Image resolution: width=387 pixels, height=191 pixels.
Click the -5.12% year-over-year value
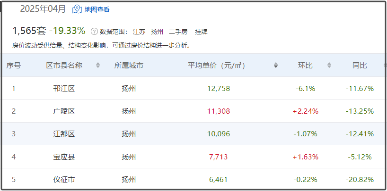360,157
